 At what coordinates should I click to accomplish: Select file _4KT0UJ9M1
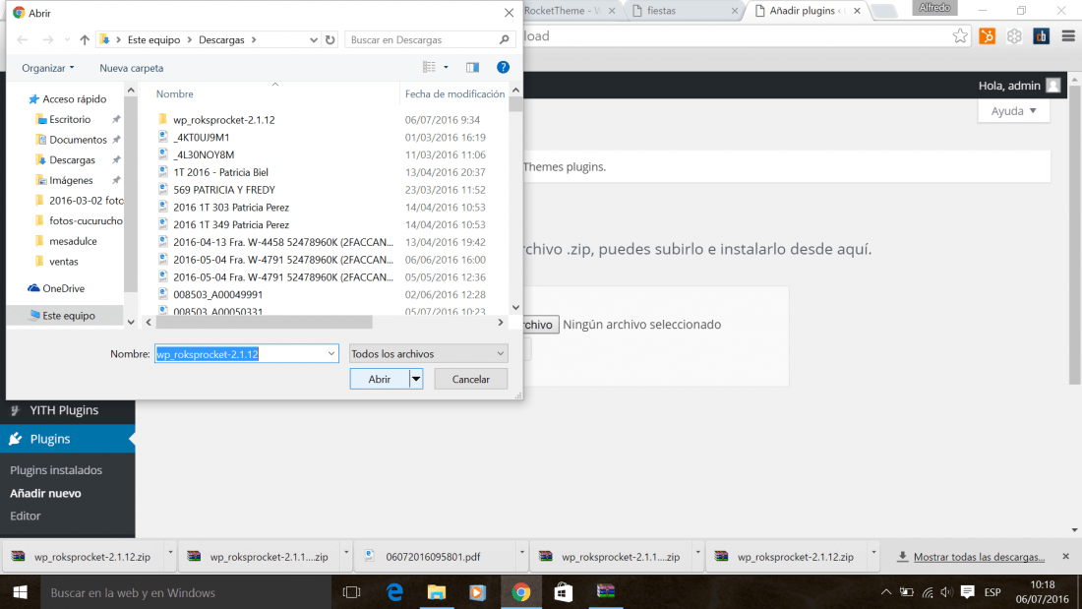(x=202, y=138)
